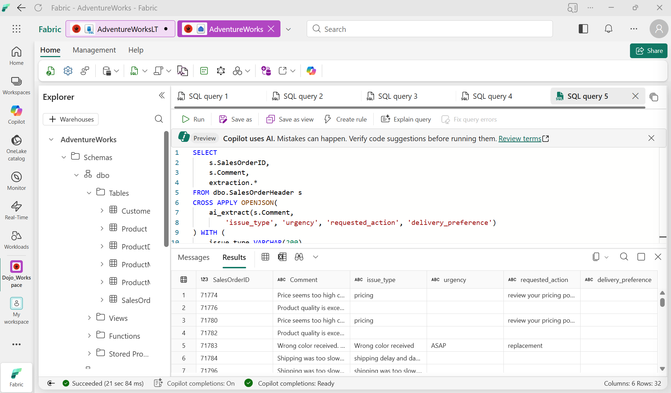
Task: Open the Review terms link
Action: click(520, 138)
